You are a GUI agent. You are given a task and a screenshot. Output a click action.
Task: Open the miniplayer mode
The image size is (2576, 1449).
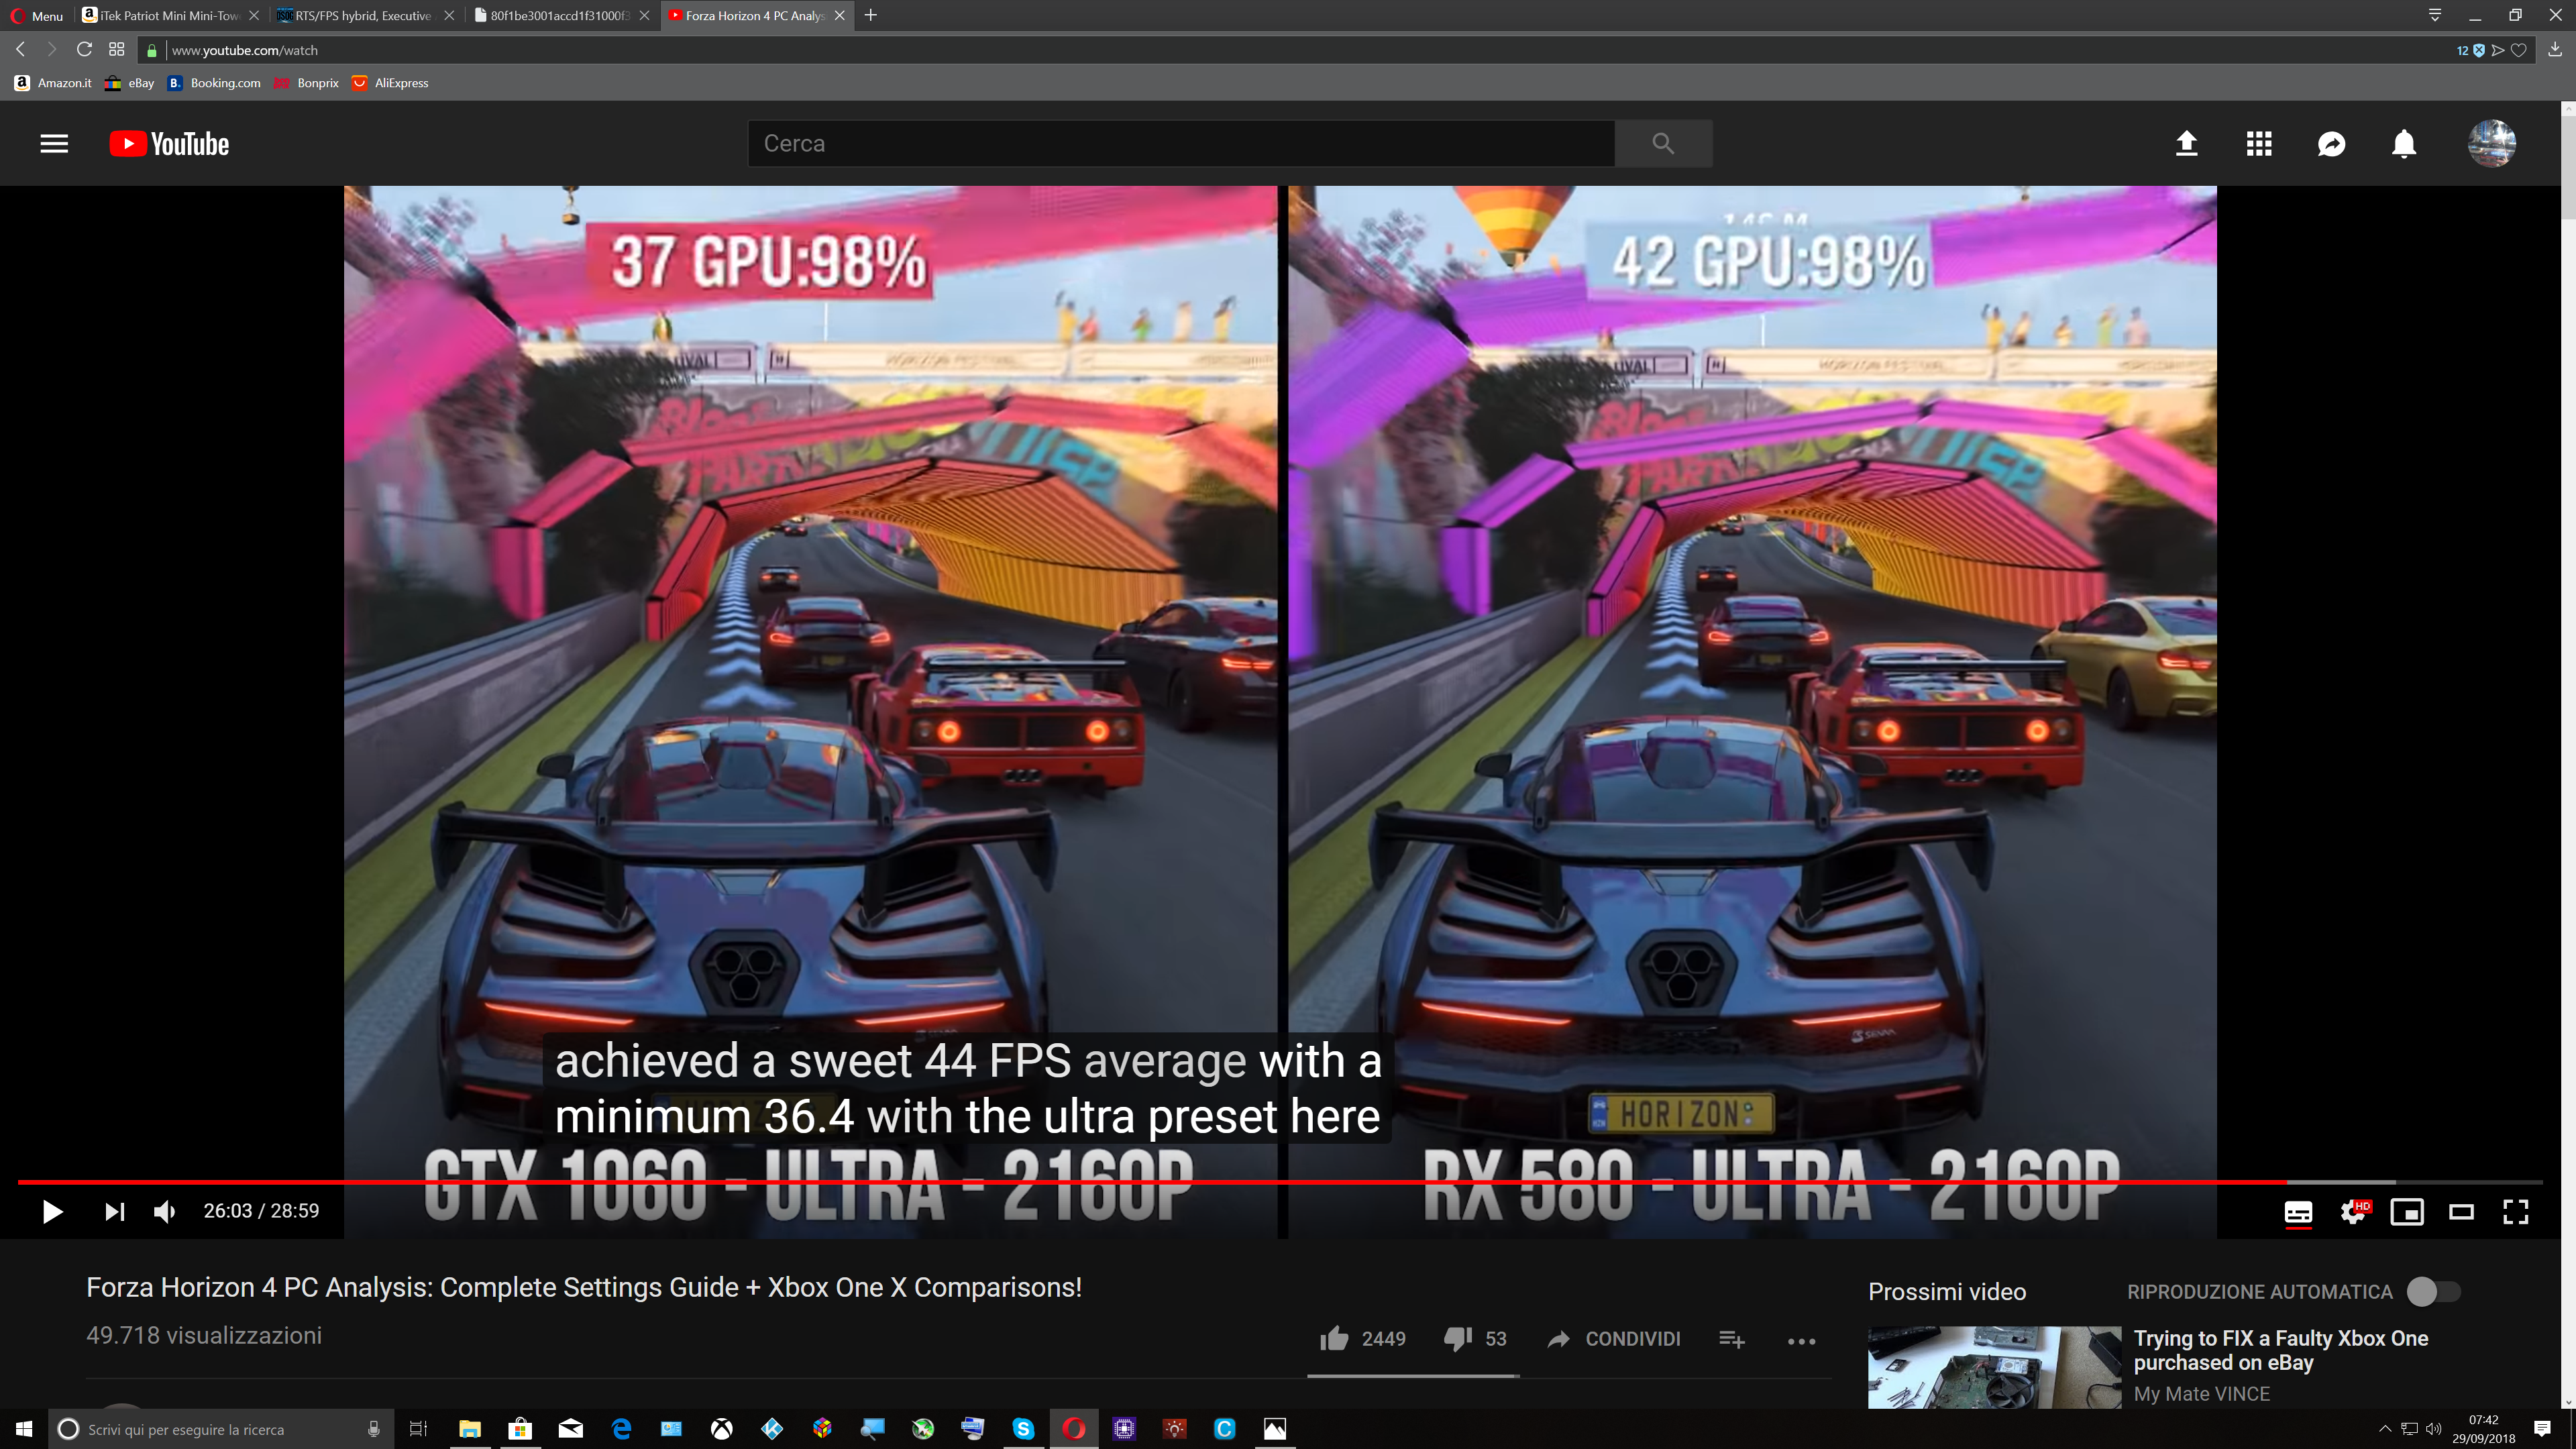pyautogui.click(x=2407, y=1212)
